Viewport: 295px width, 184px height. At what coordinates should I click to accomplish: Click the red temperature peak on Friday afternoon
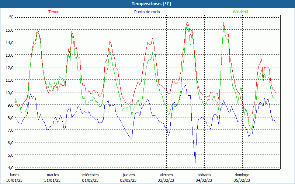coord(187,22)
